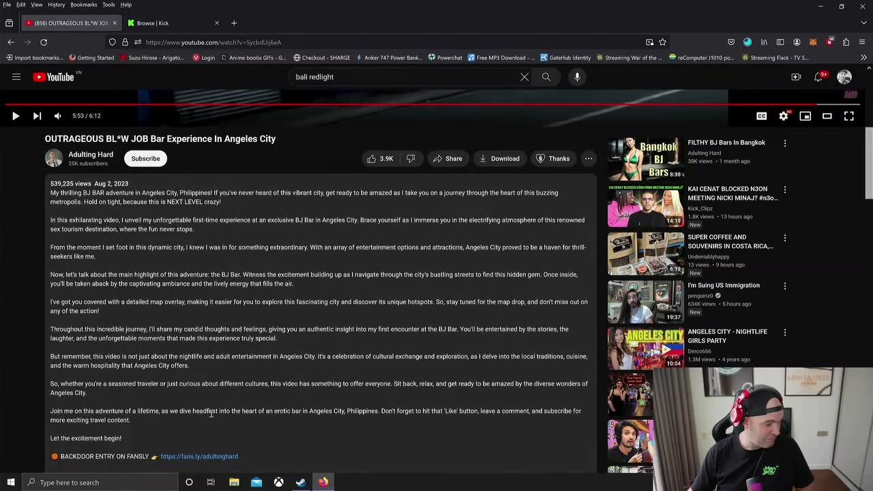
Task: Like the video with 3.9K likes
Action: pyautogui.click(x=380, y=159)
